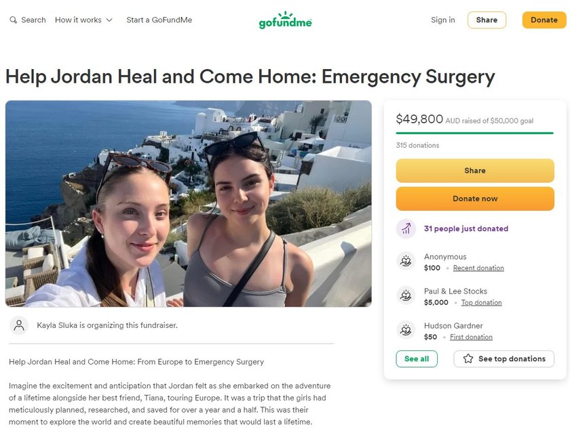Click the Share button in the header
The image size is (570, 429).
(487, 20)
